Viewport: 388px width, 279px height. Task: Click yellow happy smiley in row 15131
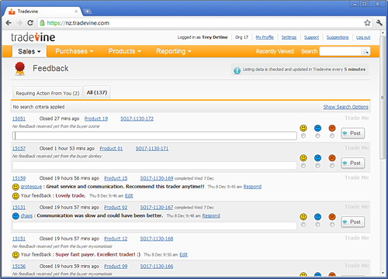tap(303, 217)
